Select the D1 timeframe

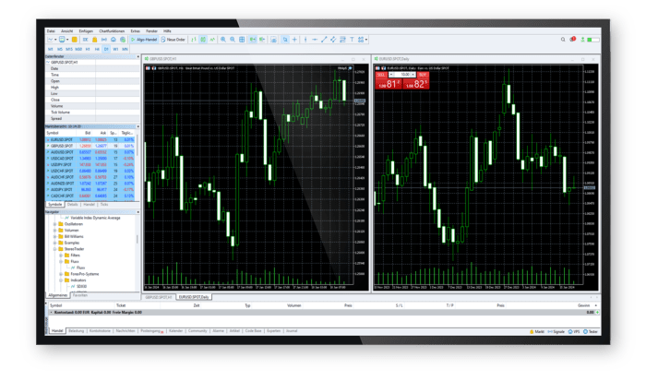(x=106, y=49)
